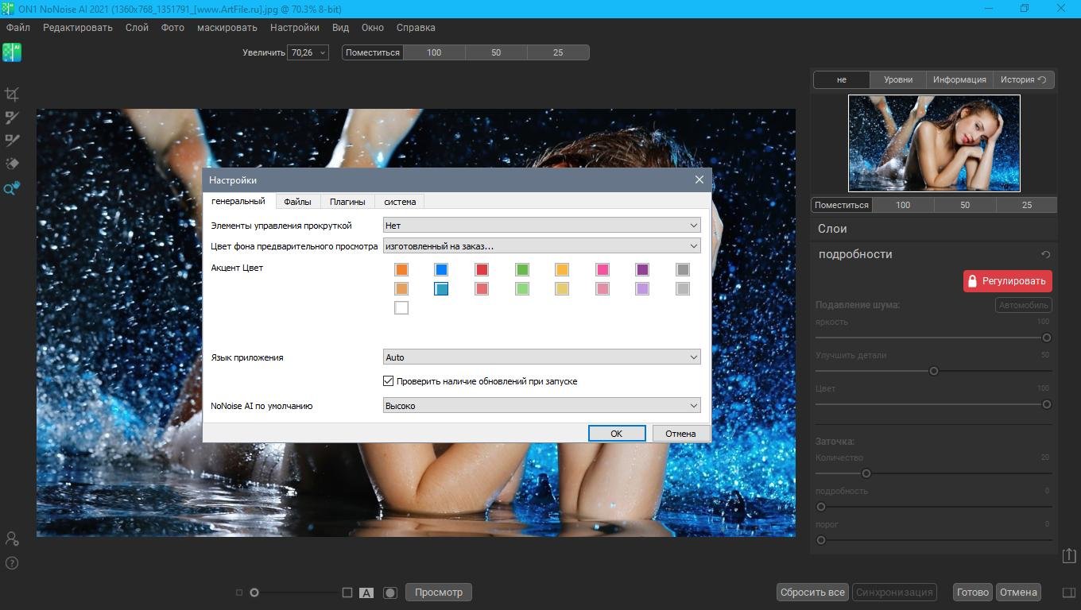Image resolution: width=1081 pixels, height=610 pixels.
Task: Toggle the 'A' compare view button
Action: tap(366, 593)
